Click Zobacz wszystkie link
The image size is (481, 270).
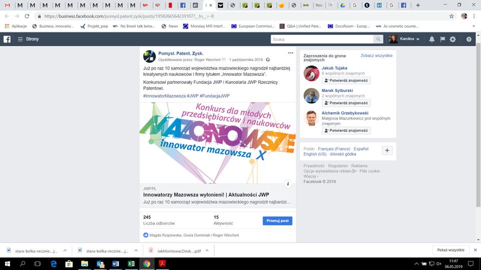(376, 55)
